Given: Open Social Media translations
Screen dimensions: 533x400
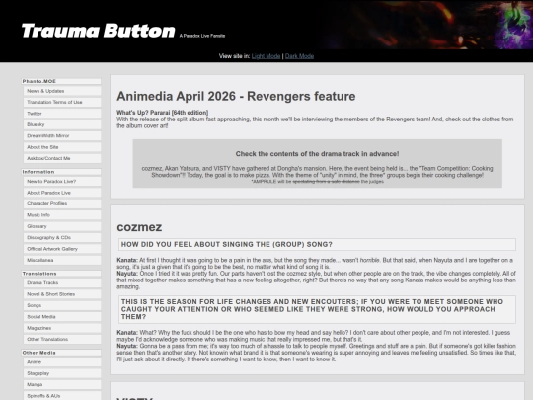Looking at the screenshot, I should [62, 317].
